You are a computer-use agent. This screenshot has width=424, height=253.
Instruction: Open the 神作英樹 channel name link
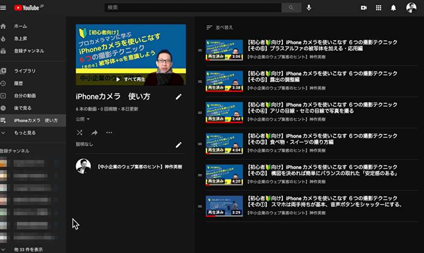pos(140,167)
